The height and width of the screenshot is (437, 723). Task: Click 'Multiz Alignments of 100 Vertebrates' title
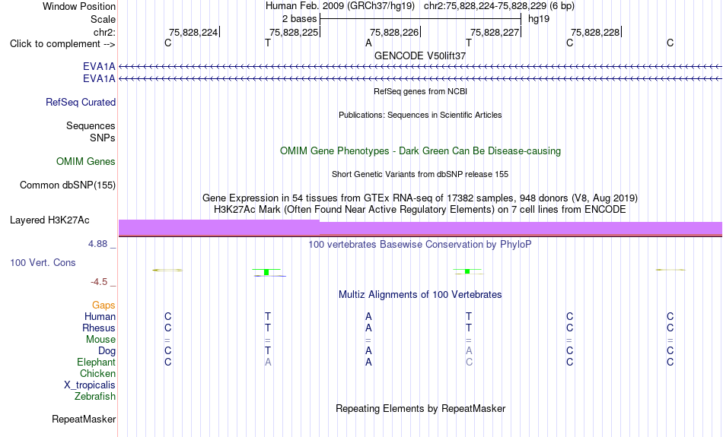[420, 295]
